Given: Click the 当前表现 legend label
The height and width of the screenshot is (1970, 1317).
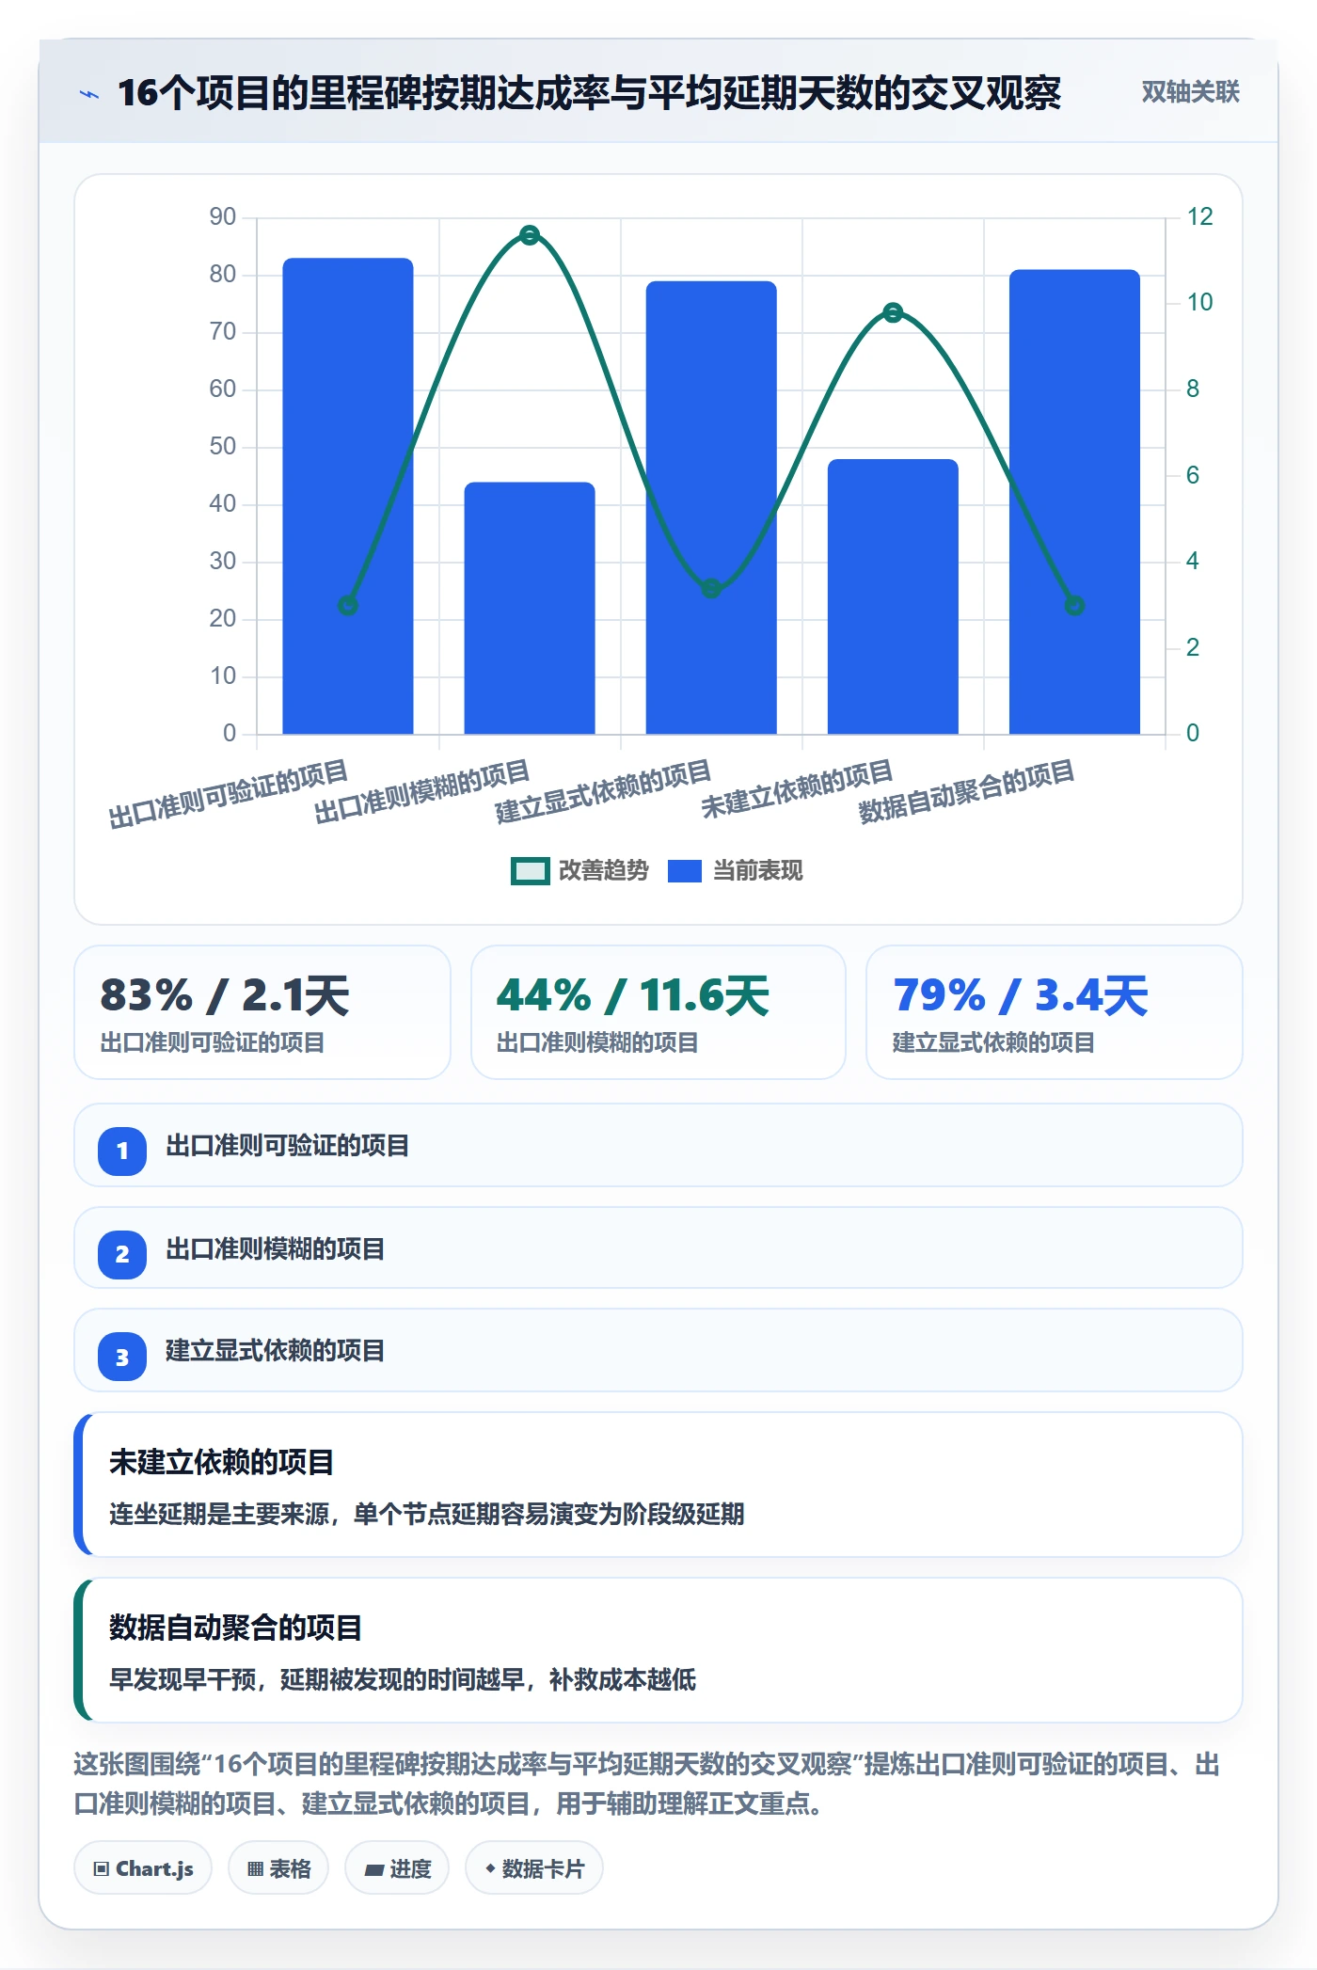Looking at the screenshot, I should point(757,871).
